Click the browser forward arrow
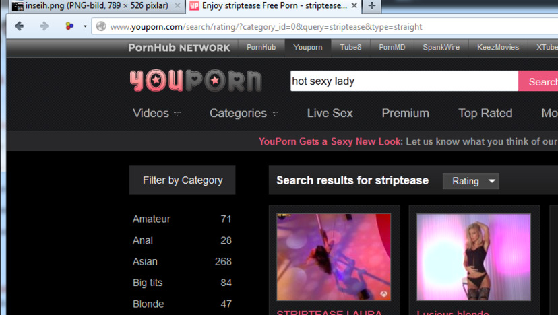The width and height of the screenshot is (558, 315). [x=44, y=26]
